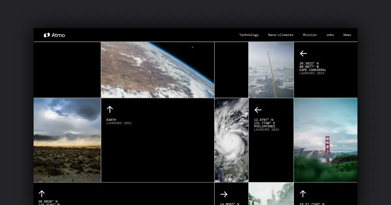The image size is (391, 205).
Task: Click the Atmo logo icon
Action: (x=47, y=35)
